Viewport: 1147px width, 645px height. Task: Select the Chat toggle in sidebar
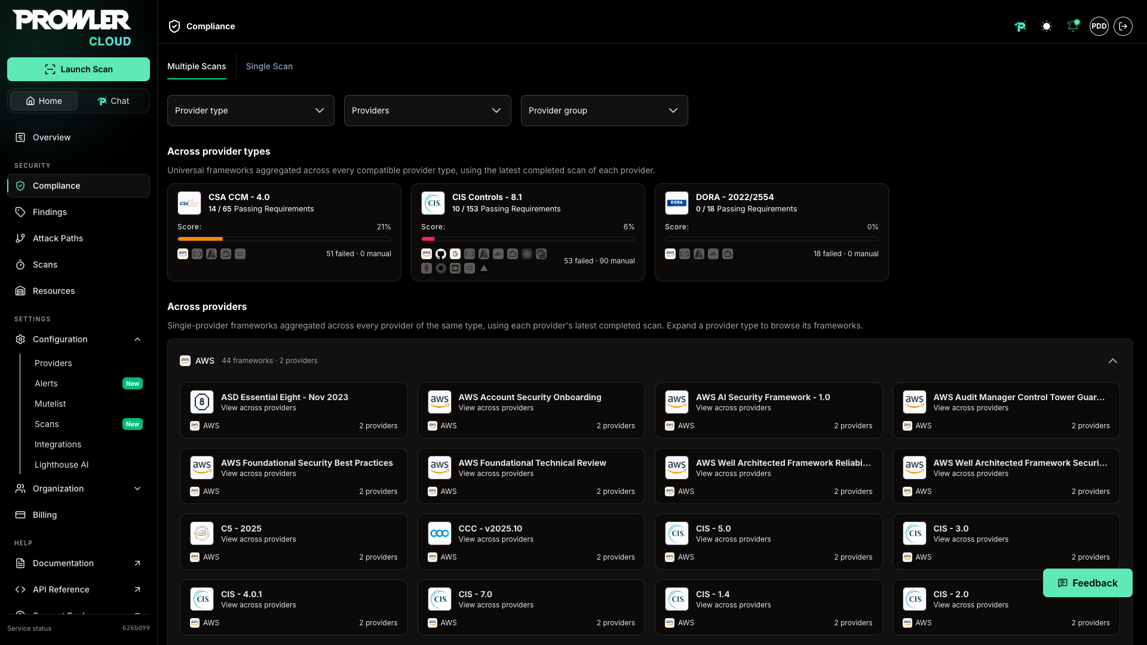(x=114, y=101)
